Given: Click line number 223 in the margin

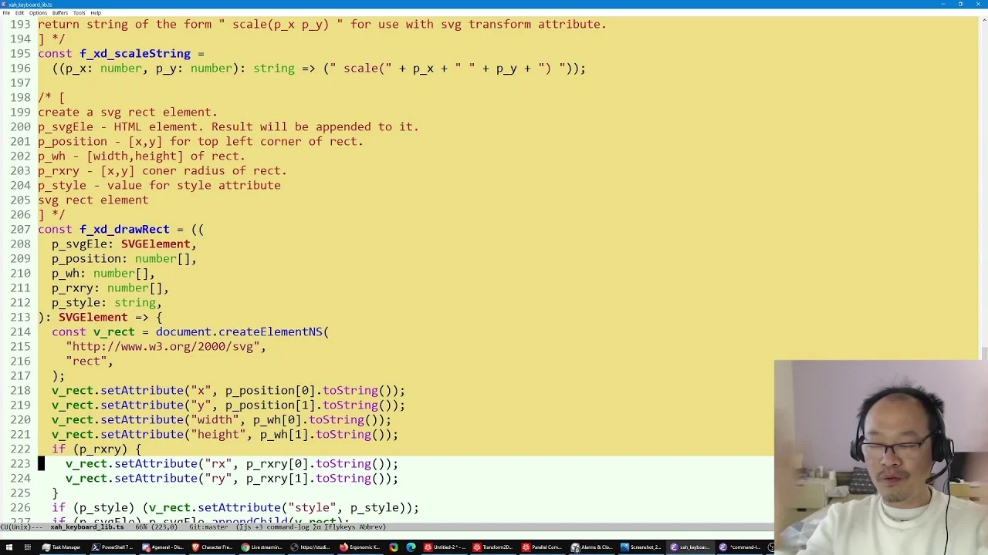Looking at the screenshot, I should (21, 463).
